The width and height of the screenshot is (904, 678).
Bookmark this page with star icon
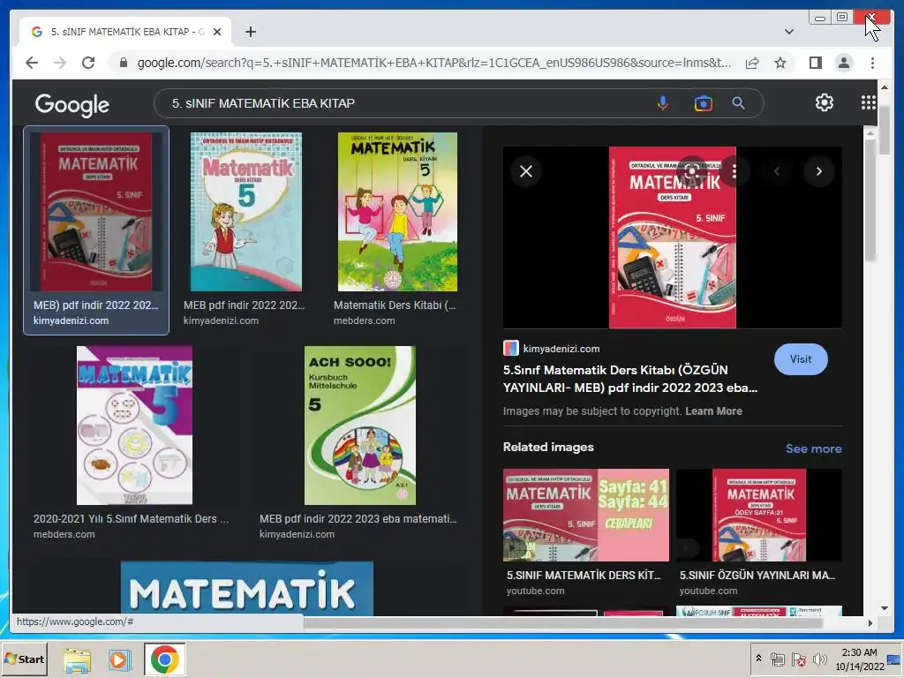pyautogui.click(x=780, y=63)
